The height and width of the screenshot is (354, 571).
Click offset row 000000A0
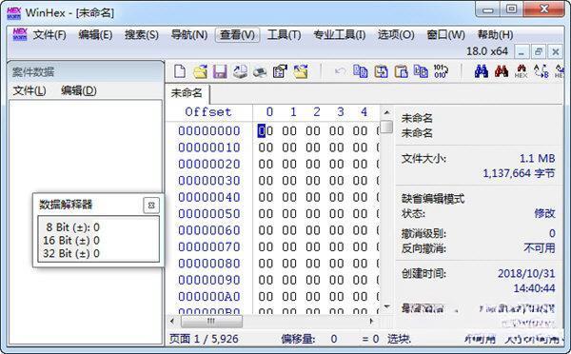pyautogui.click(x=209, y=297)
